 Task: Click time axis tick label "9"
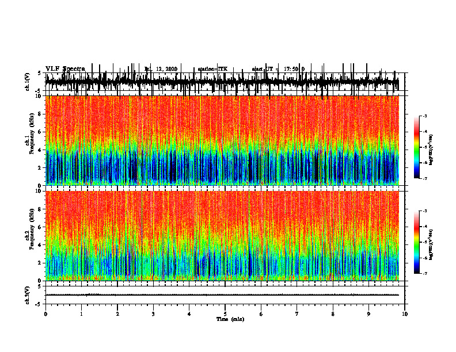(x=368, y=314)
